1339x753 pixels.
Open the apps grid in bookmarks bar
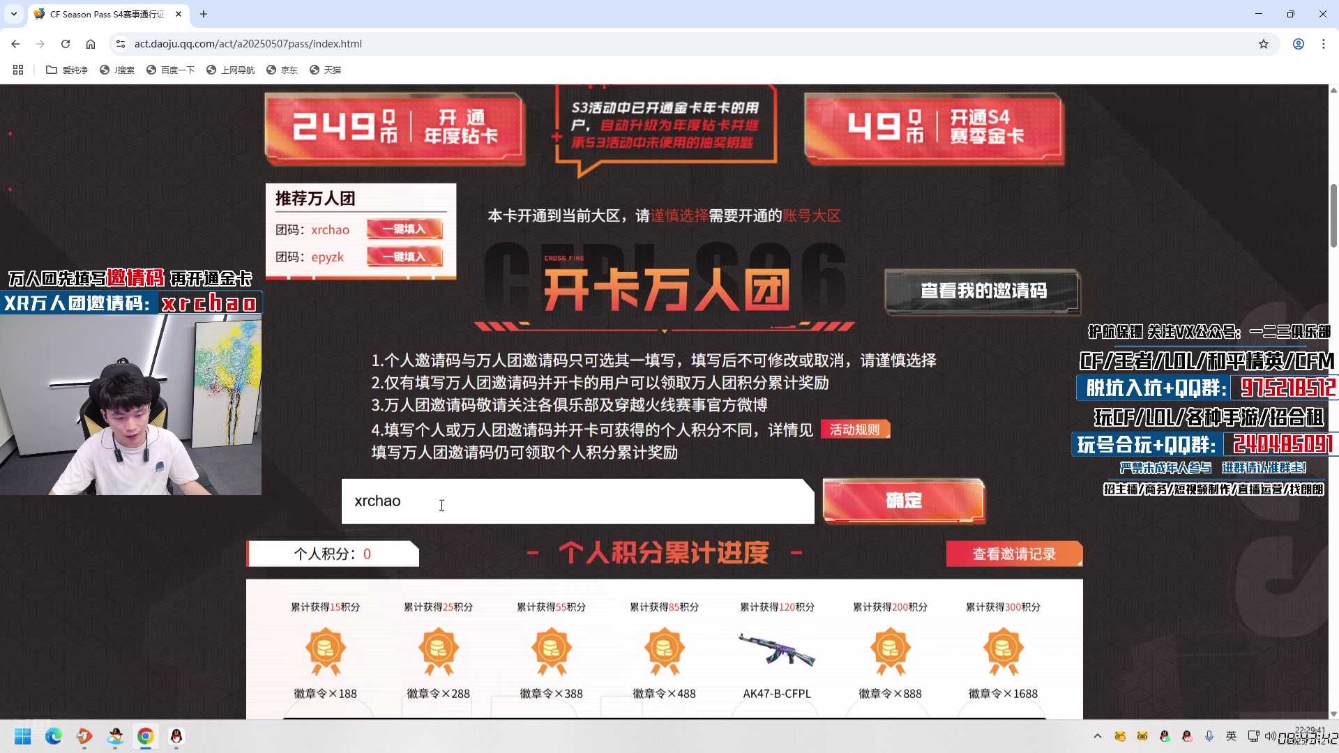[18, 70]
